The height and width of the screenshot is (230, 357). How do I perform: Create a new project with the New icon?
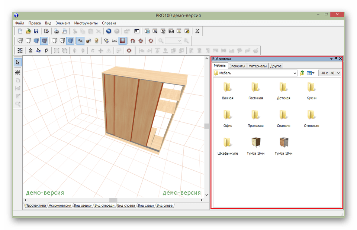pos(20,31)
